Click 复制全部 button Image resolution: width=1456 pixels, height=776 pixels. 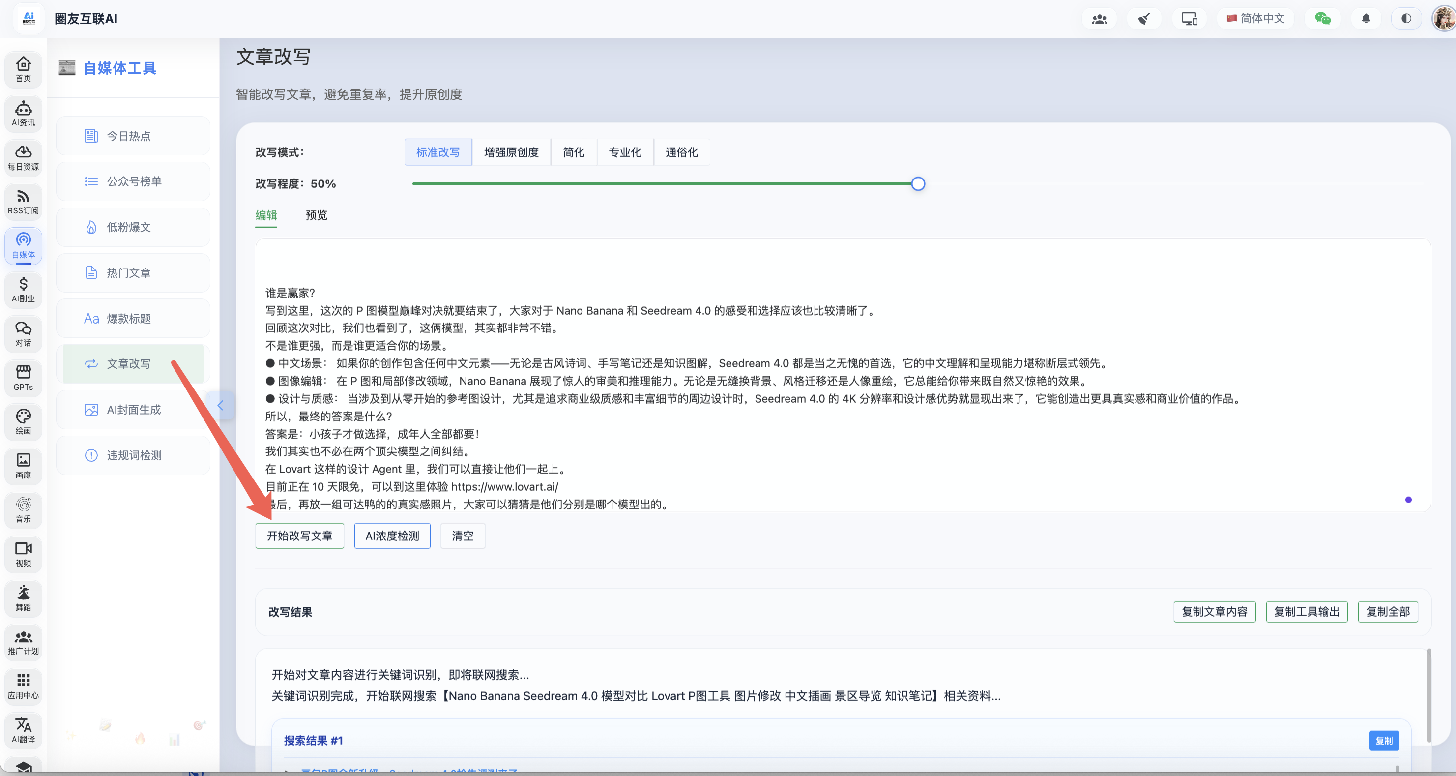pos(1387,611)
